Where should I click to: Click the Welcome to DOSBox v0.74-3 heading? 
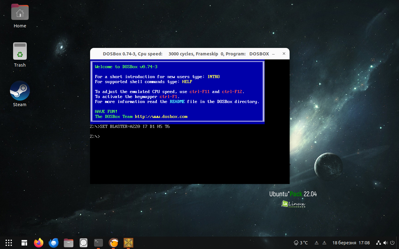(x=126, y=67)
